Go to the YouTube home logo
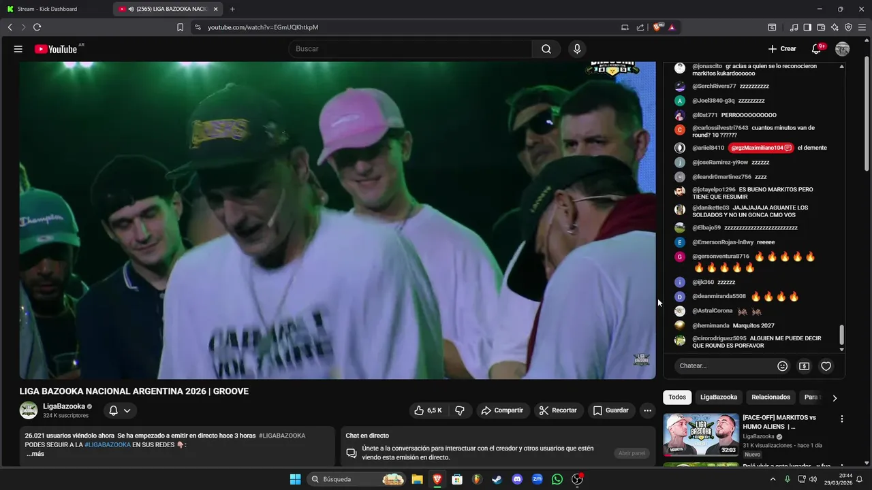The width and height of the screenshot is (872, 490). point(56,49)
